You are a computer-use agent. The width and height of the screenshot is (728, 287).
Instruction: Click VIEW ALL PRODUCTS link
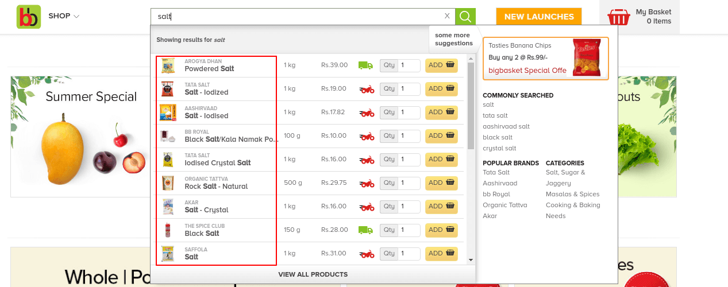(313, 274)
